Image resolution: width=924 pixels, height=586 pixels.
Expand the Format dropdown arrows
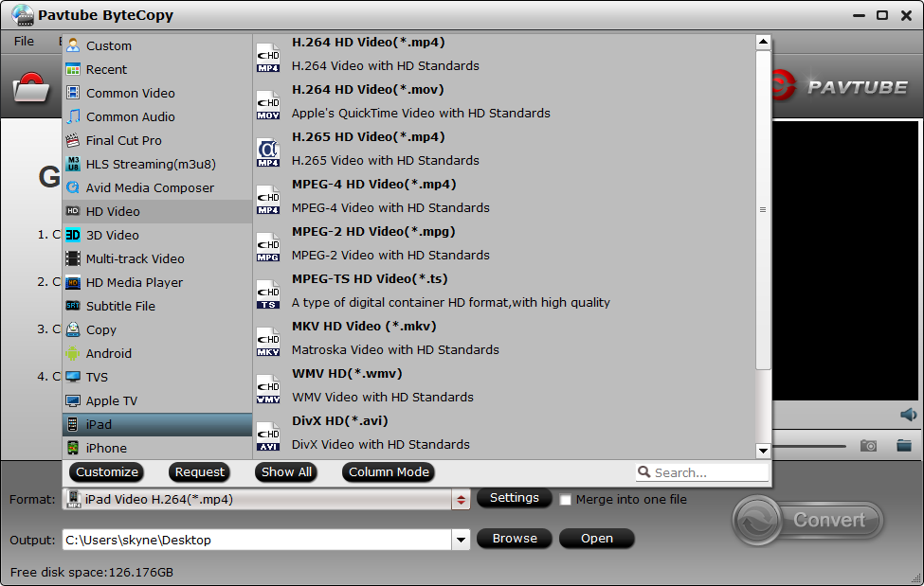pyautogui.click(x=461, y=500)
